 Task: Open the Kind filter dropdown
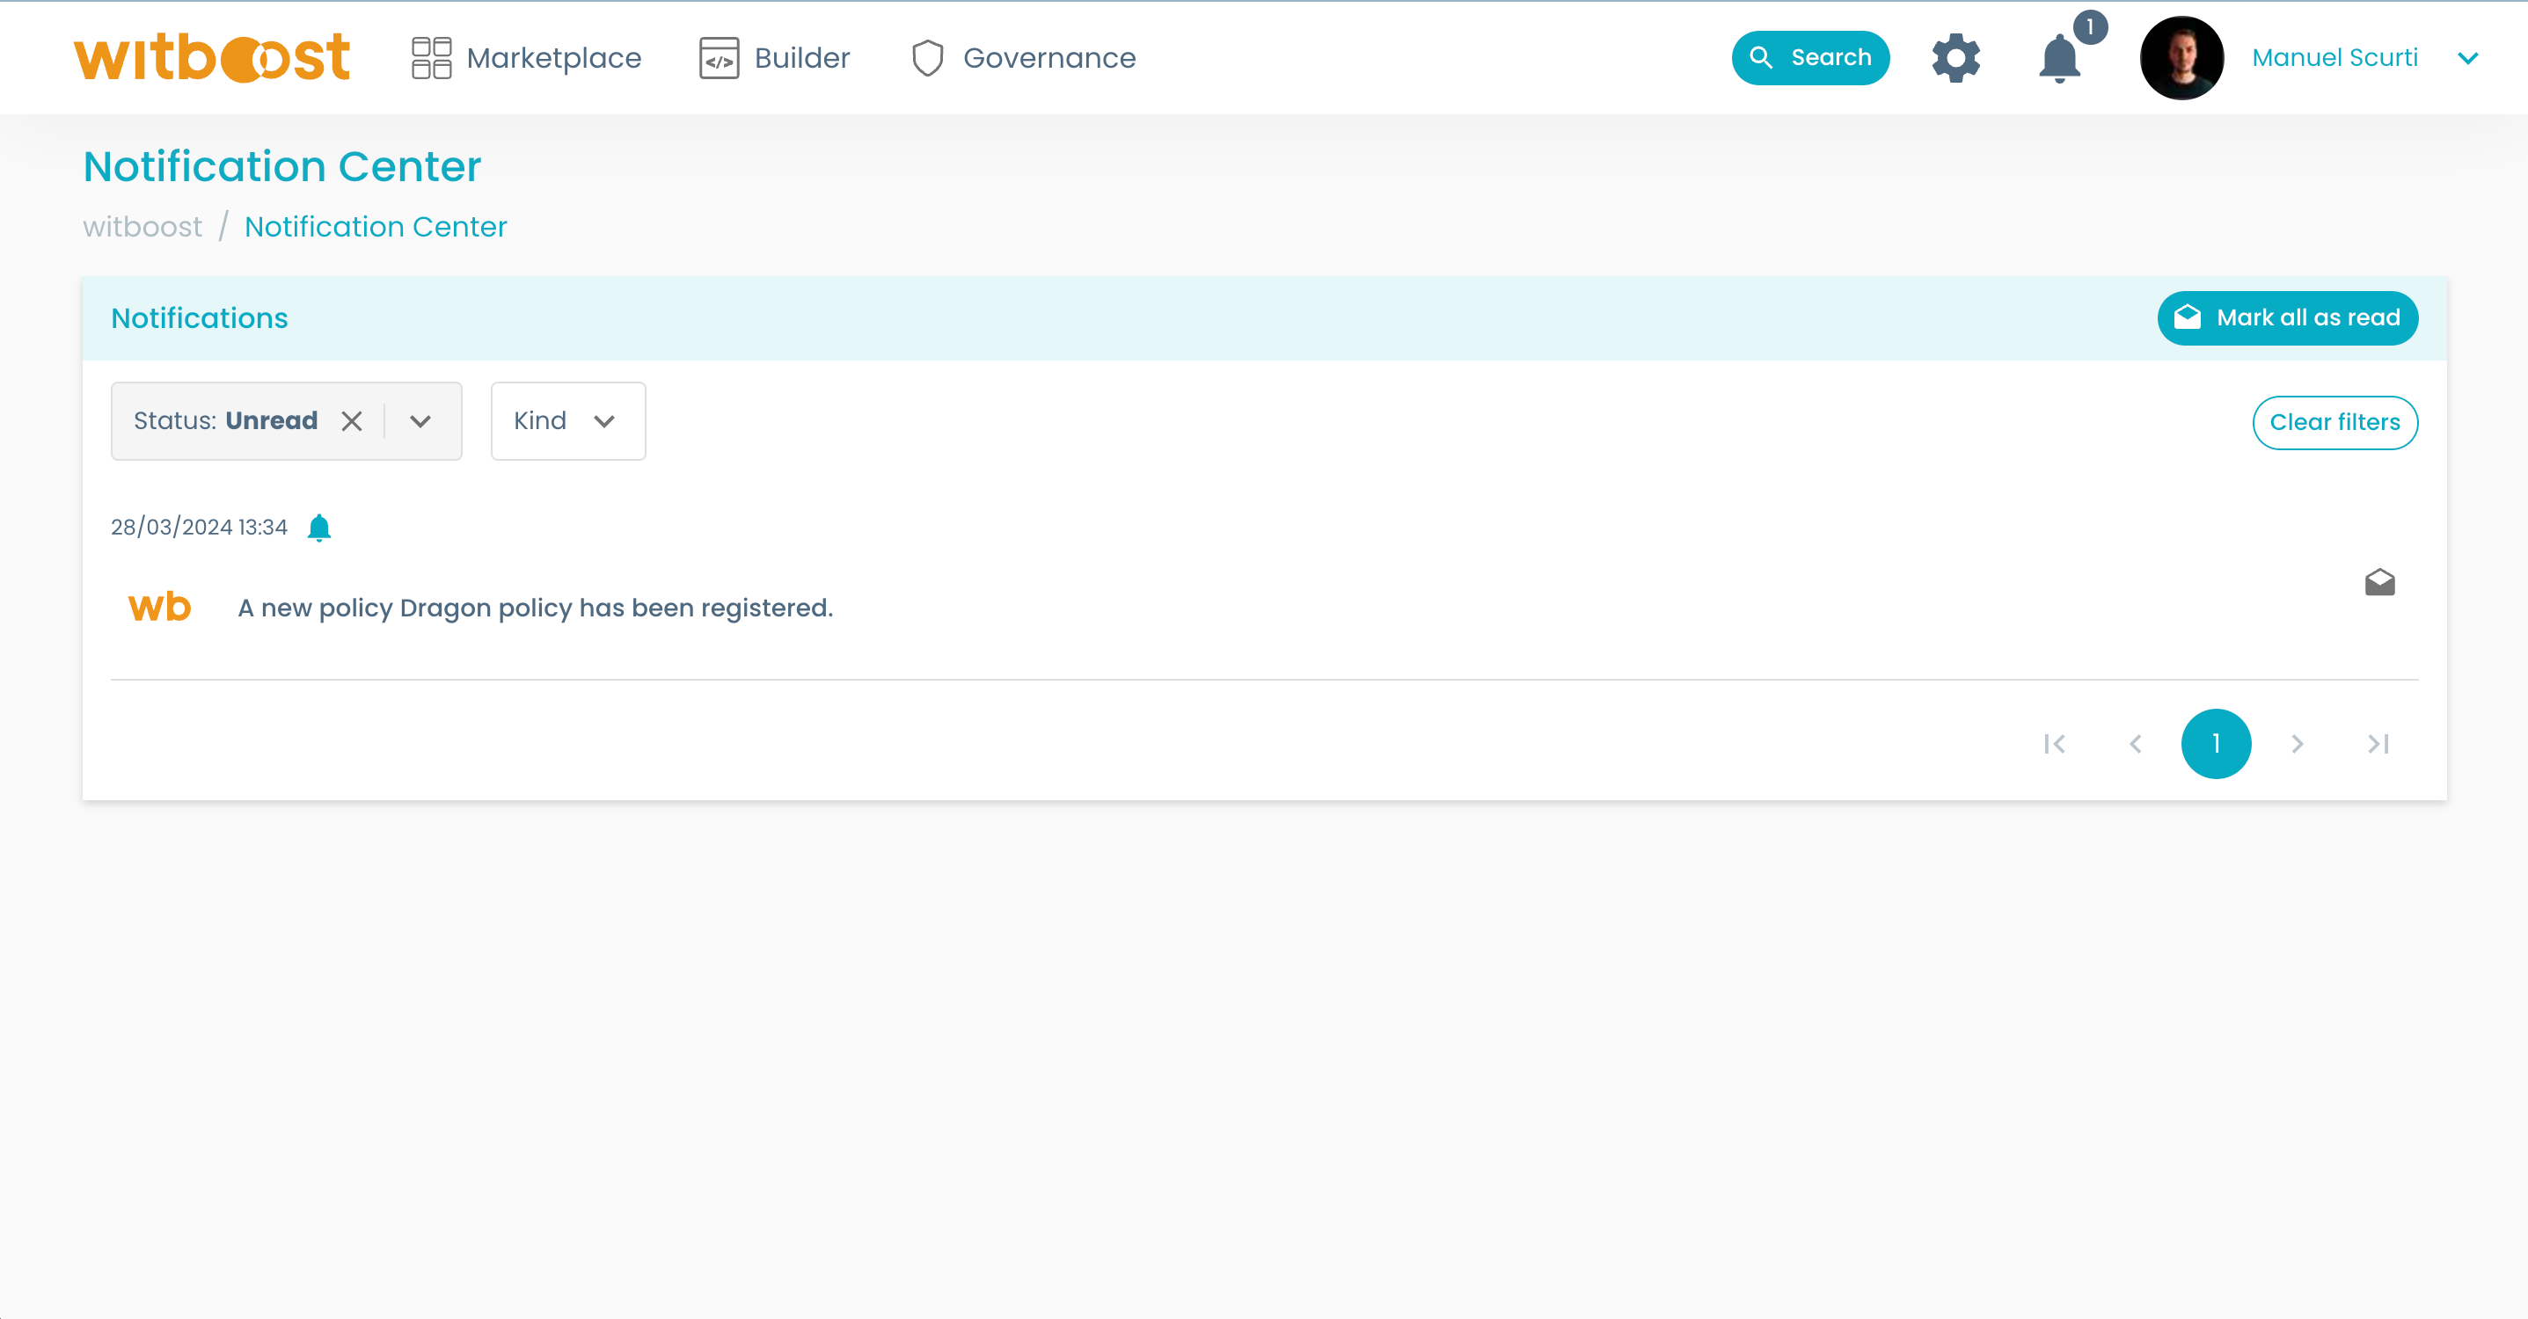pos(567,421)
